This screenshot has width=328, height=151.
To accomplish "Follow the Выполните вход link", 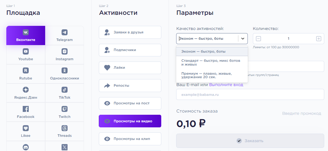I will pos(226,85).
